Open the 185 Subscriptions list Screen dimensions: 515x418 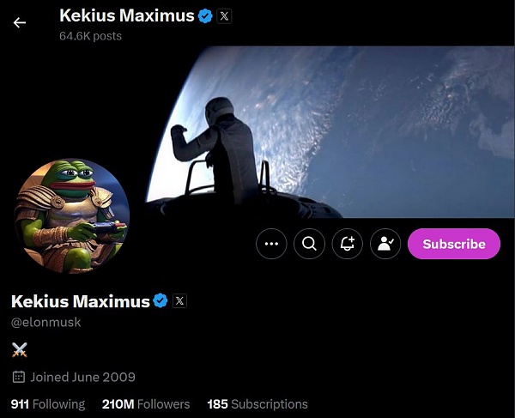tap(257, 404)
